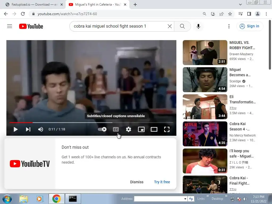Open Cobra Kai - Final Fight title

(x=239, y=181)
